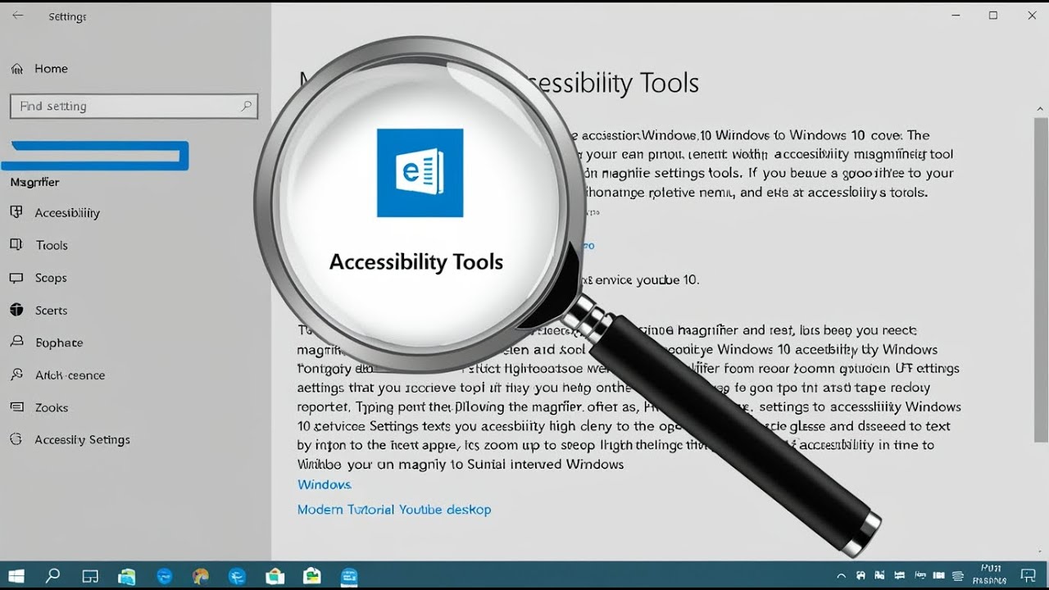Select the Accesiity Setings sidebar icon

pyautogui.click(x=16, y=439)
